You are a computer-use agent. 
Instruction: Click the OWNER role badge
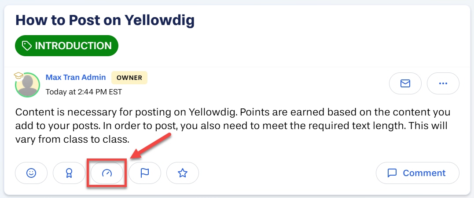[x=129, y=77]
